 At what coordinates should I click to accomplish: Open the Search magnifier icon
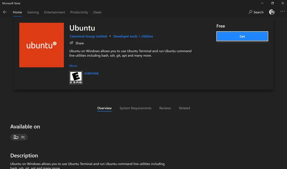[x=250, y=12]
